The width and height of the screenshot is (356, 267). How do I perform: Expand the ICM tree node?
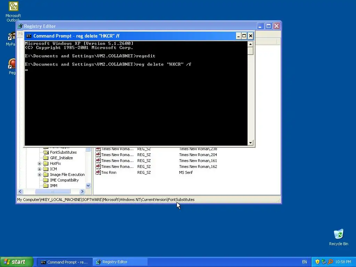[x=39, y=169]
